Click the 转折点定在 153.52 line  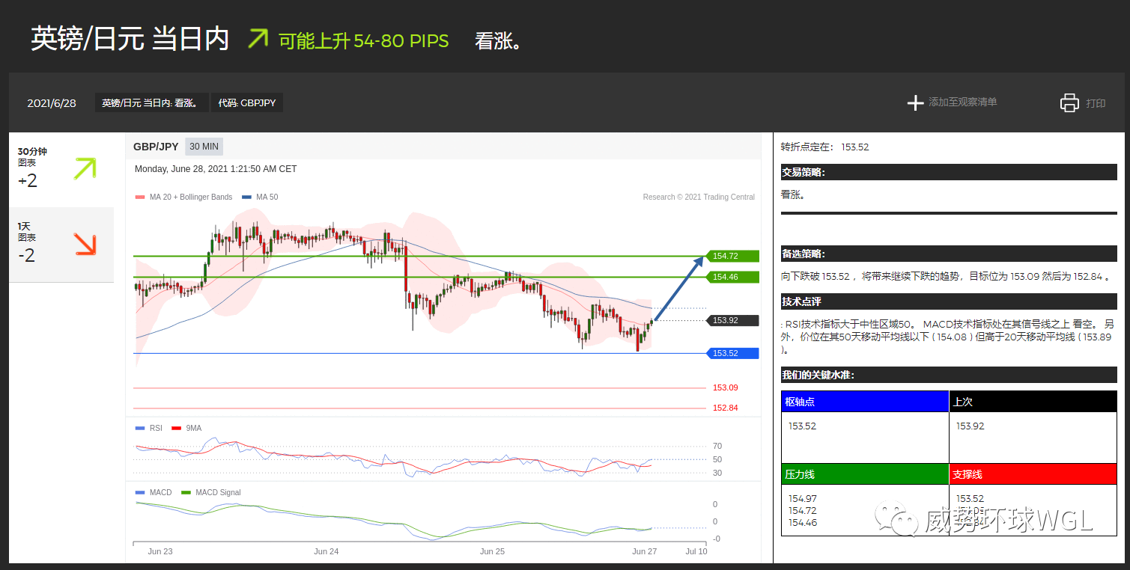click(x=825, y=147)
